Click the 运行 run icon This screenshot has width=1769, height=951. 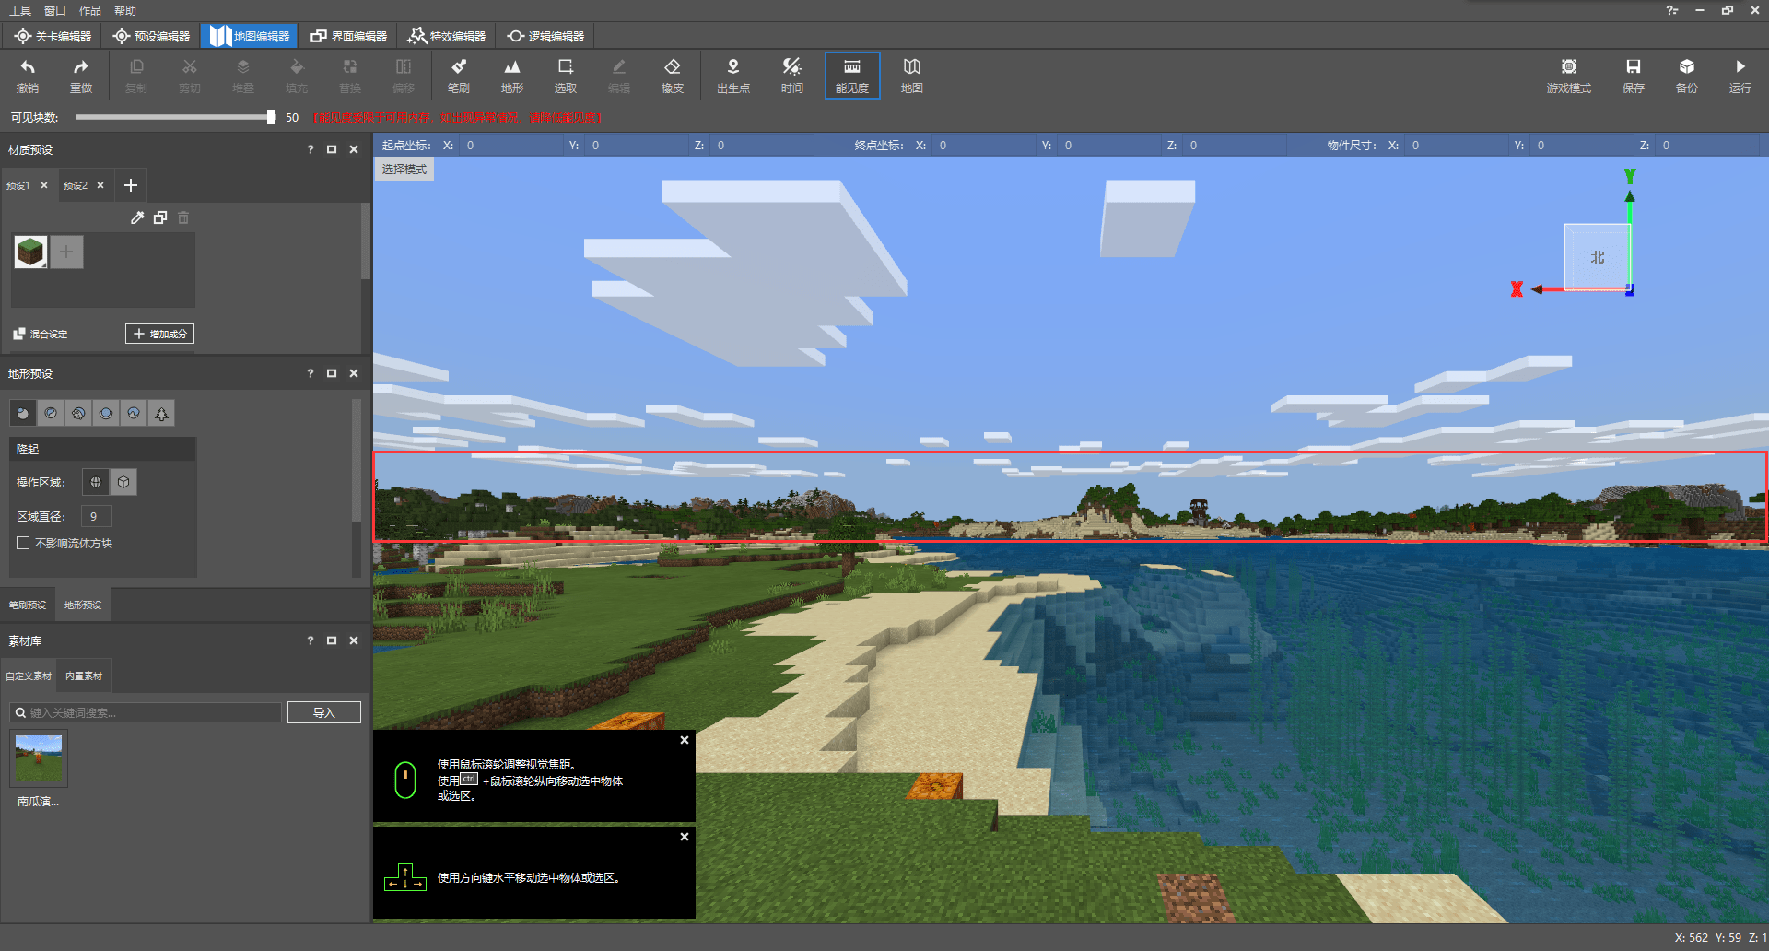pyautogui.click(x=1740, y=75)
